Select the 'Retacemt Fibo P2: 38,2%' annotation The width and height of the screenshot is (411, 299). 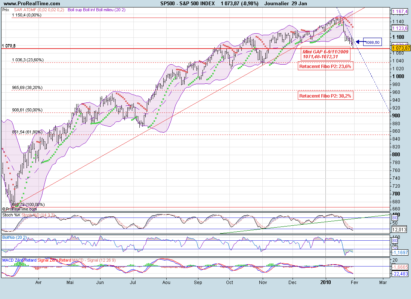325,96
